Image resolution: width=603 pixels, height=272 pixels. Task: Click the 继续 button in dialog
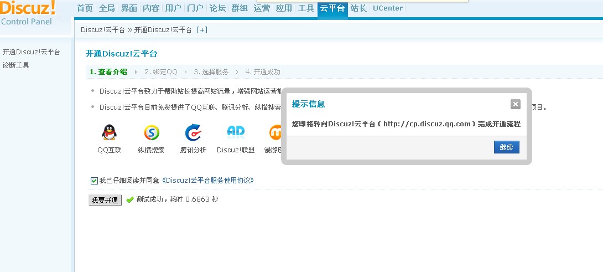(507, 147)
